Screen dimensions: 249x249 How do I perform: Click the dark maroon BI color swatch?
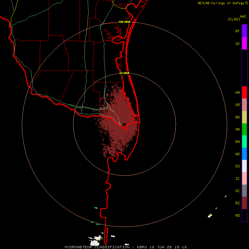click(x=244, y=203)
